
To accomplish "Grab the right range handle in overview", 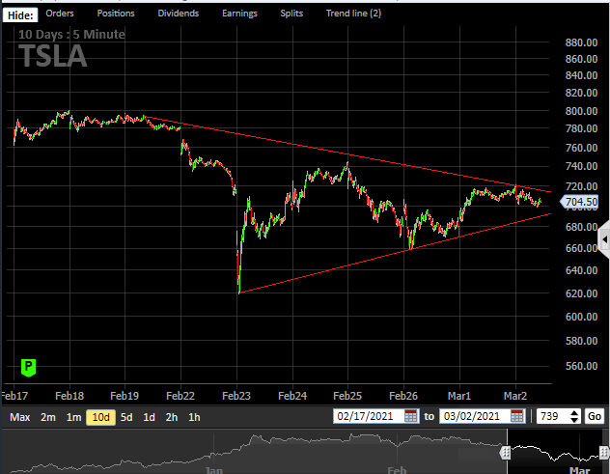I will 604,452.
